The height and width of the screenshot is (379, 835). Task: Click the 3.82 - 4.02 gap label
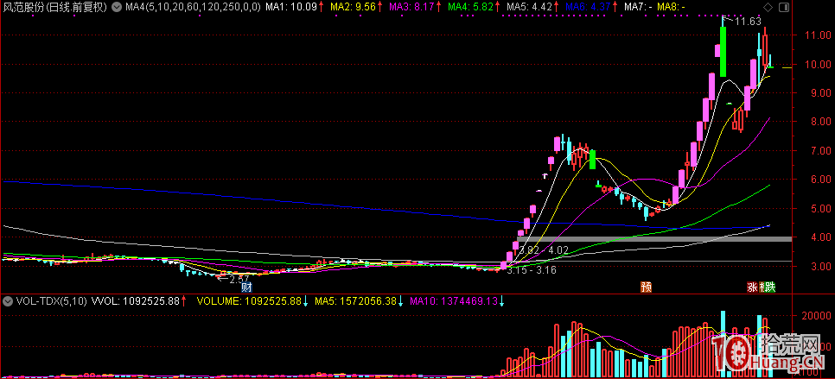[x=544, y=250]
